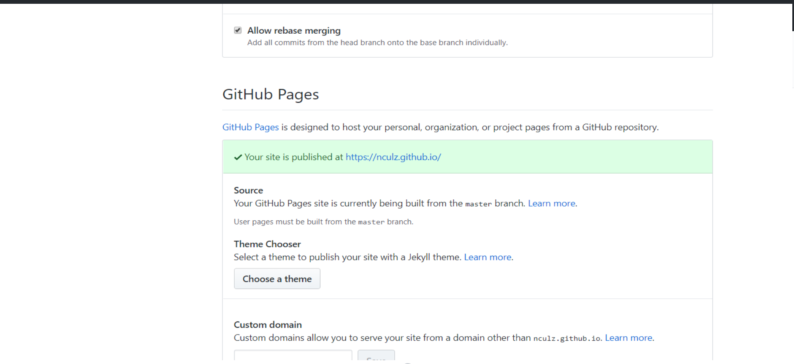Uncheck the Allow rebase merging checkbox

(238, 30)
